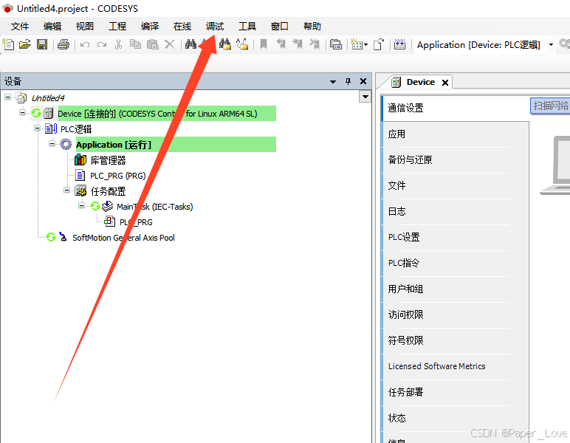Select the PLC逻辑 tree node
The image size is (570, 443).
[76, 129]
